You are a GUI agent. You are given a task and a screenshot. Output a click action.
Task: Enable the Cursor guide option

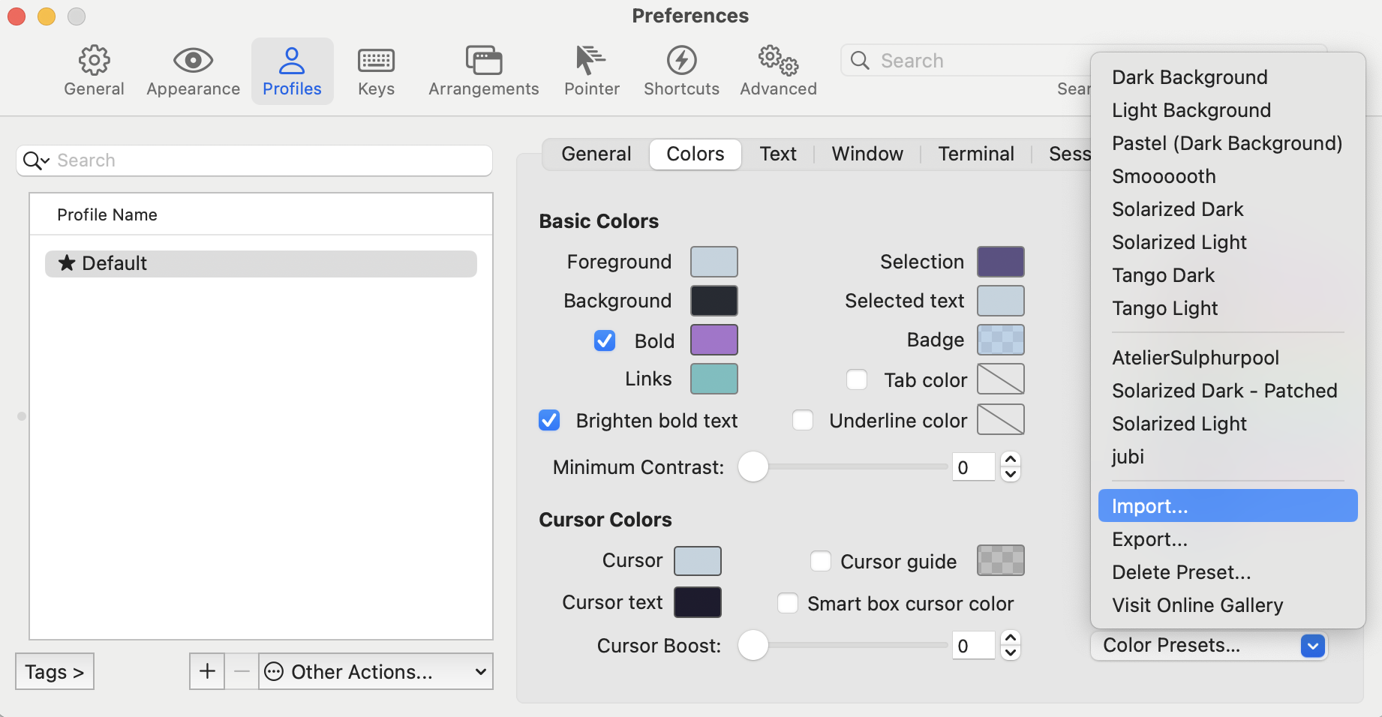pos(820,560)
